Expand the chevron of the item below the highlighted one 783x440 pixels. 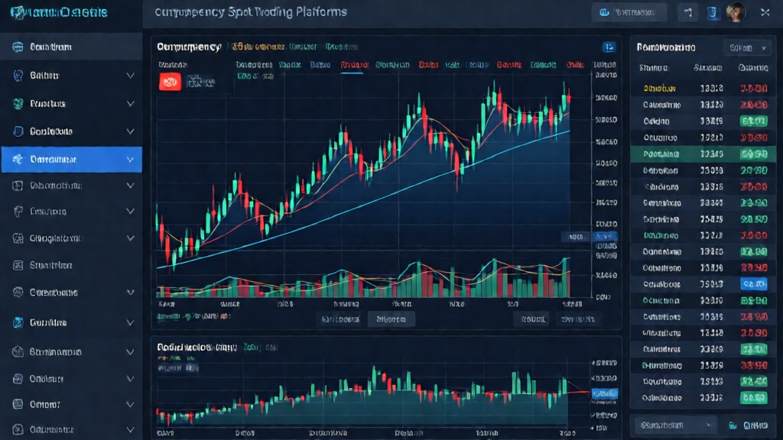[x=130, y=186]
